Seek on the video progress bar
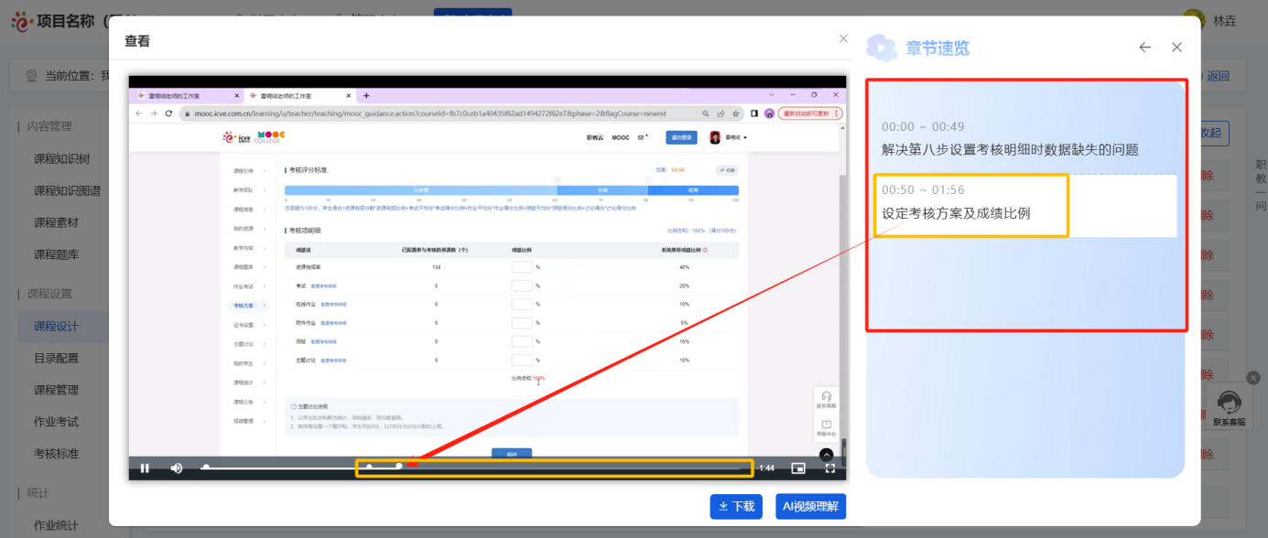The image size is (1268, 538). point(549,468)
